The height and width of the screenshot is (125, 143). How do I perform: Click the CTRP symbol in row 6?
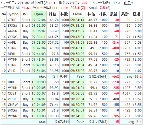pos(12,48)
